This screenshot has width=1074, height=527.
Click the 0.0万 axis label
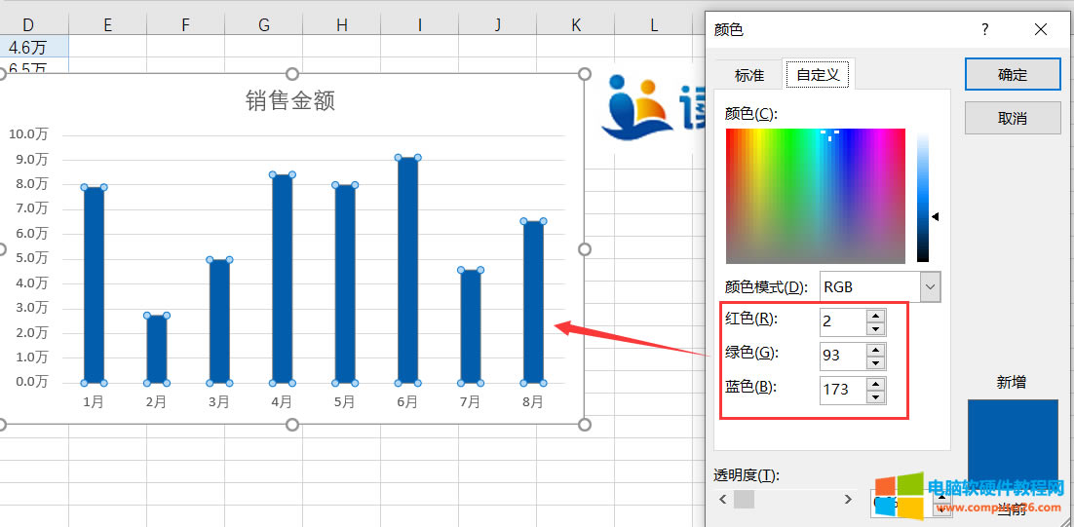pyautogui.click(x=31, y=382)
